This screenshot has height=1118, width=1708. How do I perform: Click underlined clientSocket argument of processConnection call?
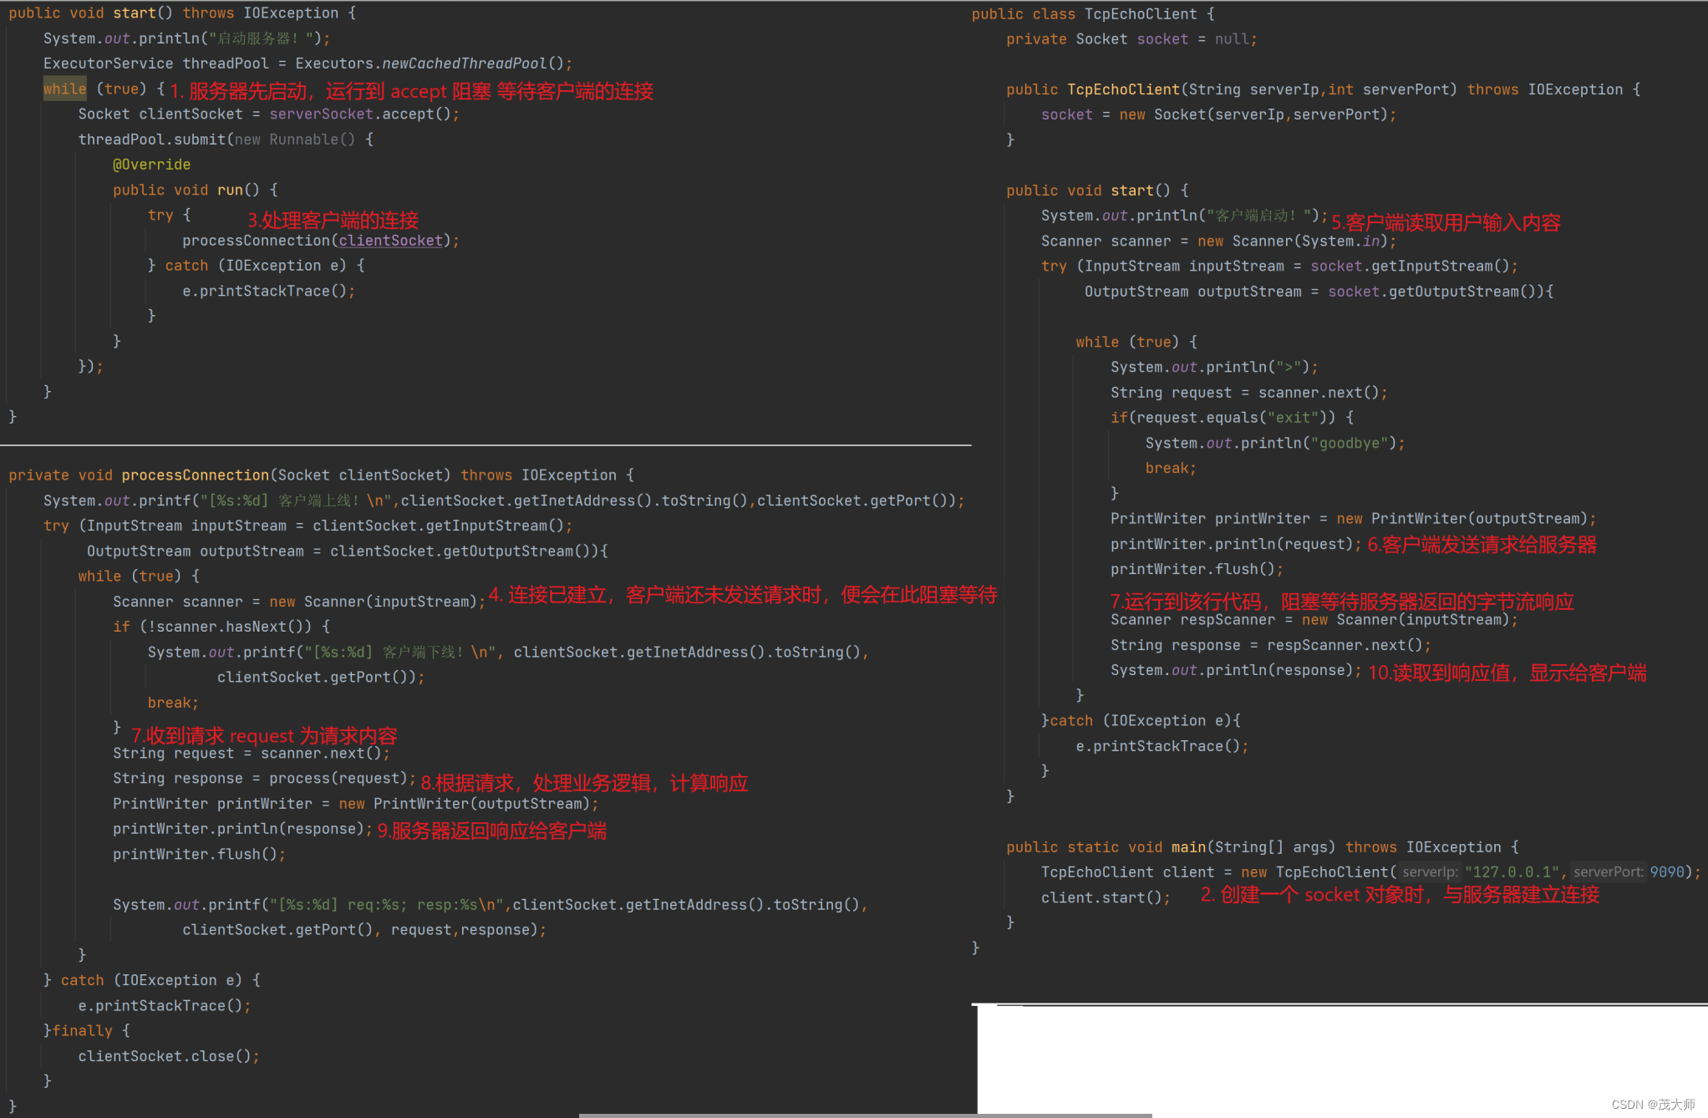(390, 241)
